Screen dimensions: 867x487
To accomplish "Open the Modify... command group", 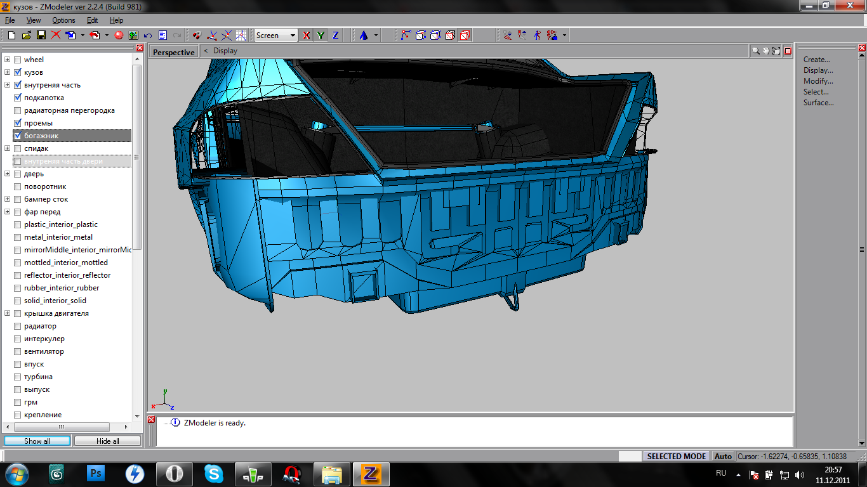I will pyautogui.click(x=818, y=81).
